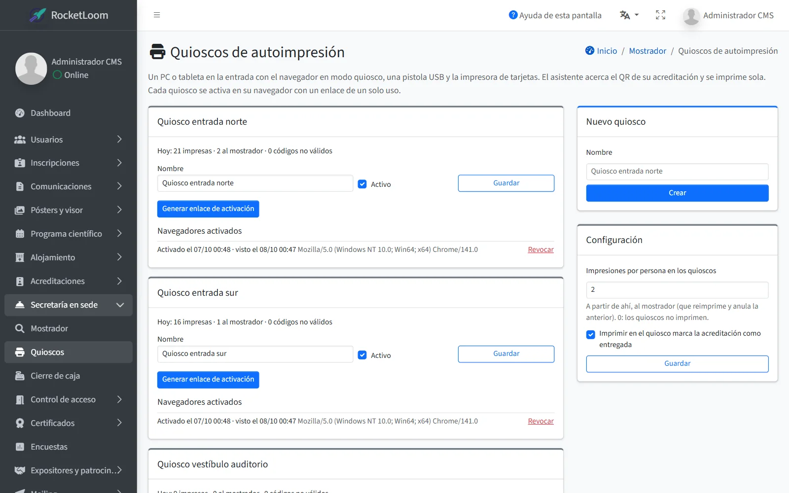The image size is (789, 493).
Task: Uncheck Activo for Quiosco entrada sur
Action: [362, 355]
